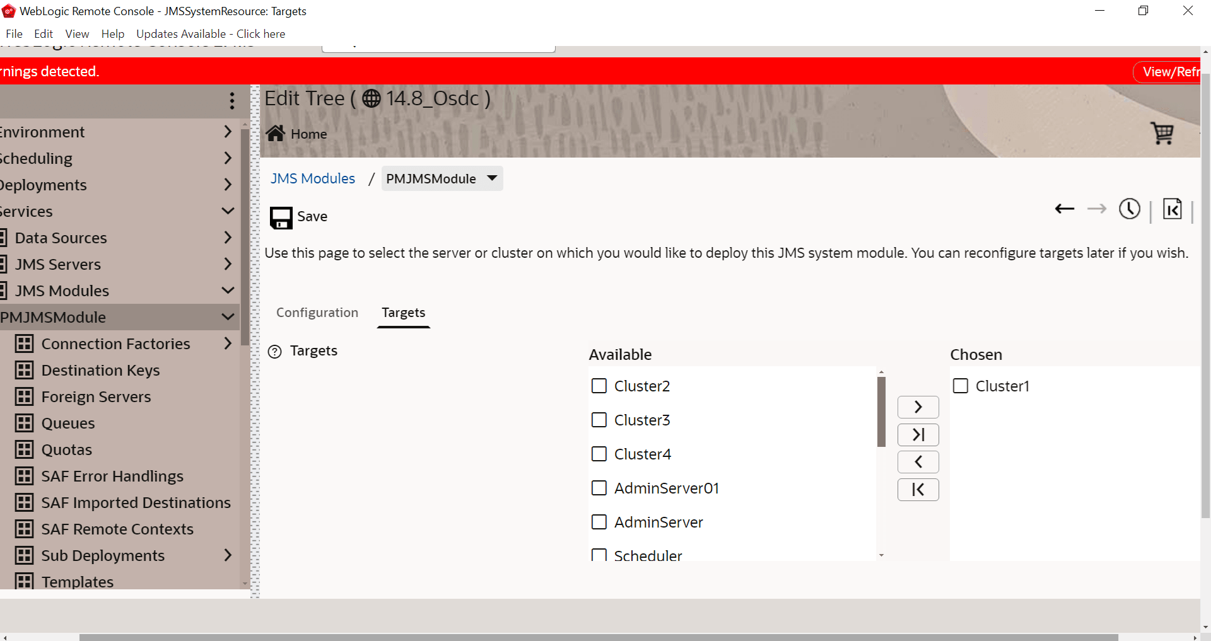The height and width of the screenshot is (641, 1211).
Task: Click the Connection Factories grid icon
Action: click(24, 344)
